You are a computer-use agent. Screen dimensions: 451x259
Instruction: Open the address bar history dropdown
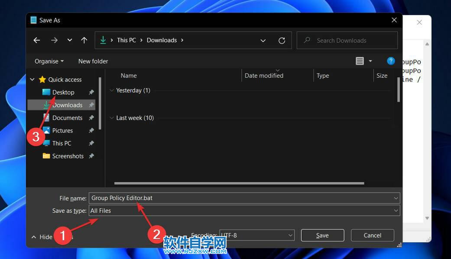[263, 41]
